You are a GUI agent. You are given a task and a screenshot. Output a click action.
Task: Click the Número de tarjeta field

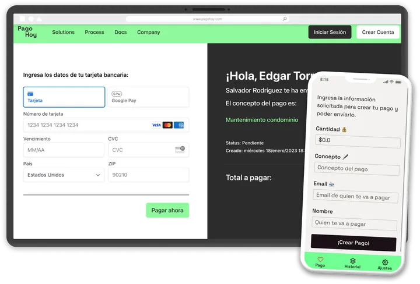pyautogui.click(x=106, y=125)
